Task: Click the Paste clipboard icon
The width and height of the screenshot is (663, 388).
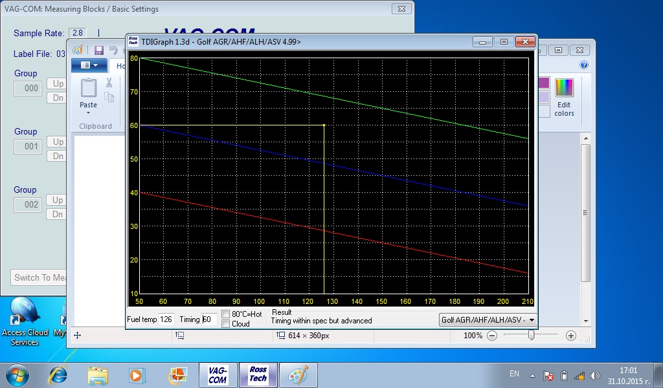Action: [x=88, y=87]
